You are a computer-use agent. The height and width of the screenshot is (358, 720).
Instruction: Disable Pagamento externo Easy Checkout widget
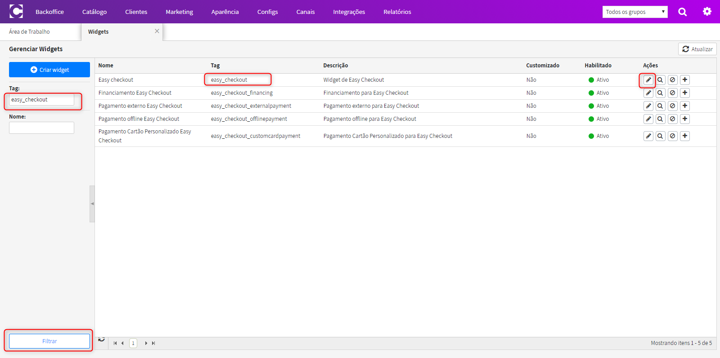[x=672, y=106]
